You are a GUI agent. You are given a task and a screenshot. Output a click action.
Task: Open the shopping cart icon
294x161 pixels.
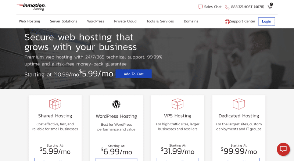pyautogui.click(x=270, y=6)
